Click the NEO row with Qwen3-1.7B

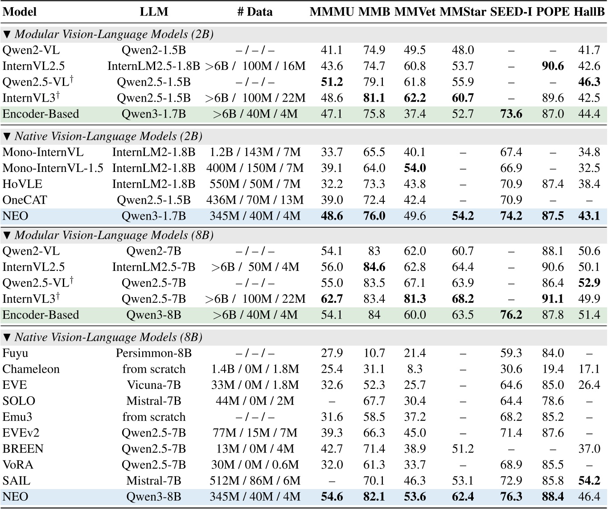click(x=16, y=216)
